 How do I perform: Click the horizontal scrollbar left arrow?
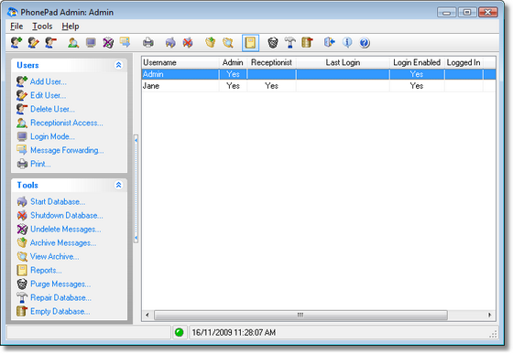[x=147, y=316]
